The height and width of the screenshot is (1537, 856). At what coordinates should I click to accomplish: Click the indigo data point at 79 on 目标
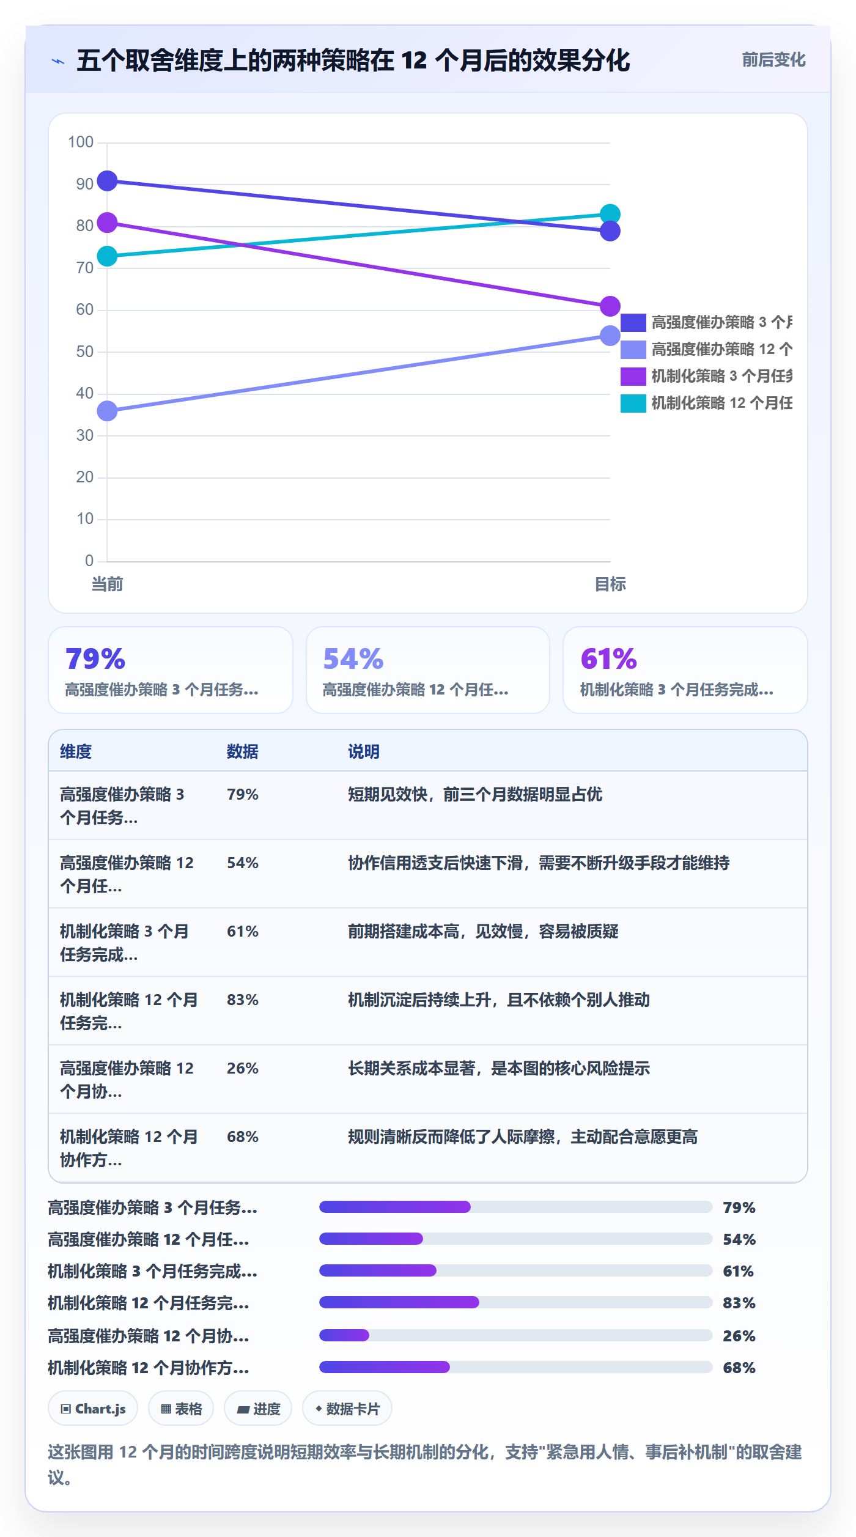[610, 231]
